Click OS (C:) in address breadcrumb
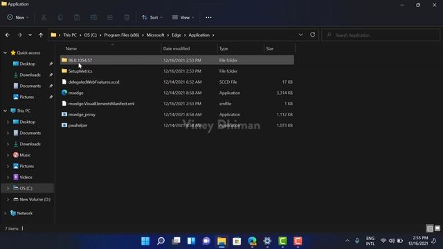Screen dimensions: 443x249 tap(91, 35)
